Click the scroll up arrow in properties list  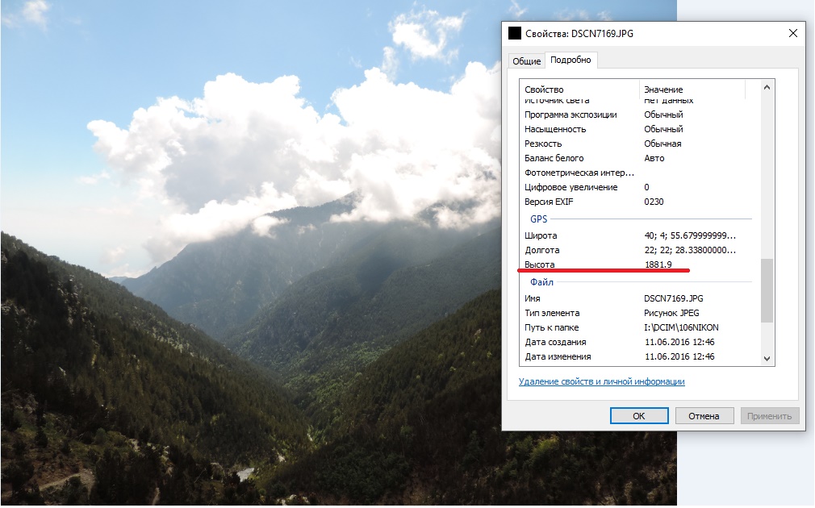click(767, 87)
